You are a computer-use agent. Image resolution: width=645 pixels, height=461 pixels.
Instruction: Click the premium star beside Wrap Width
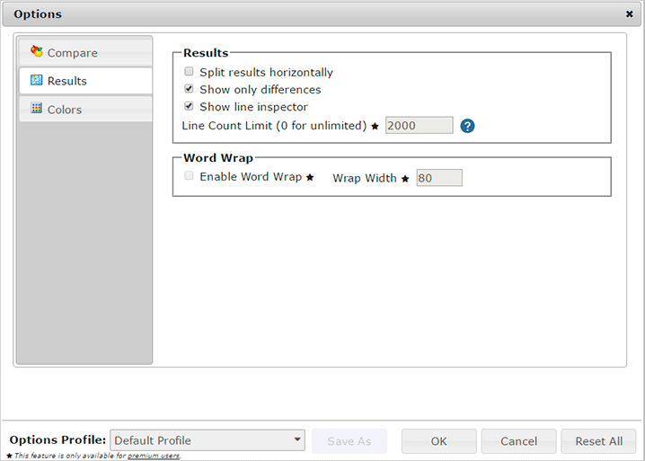tap(405, 179)
